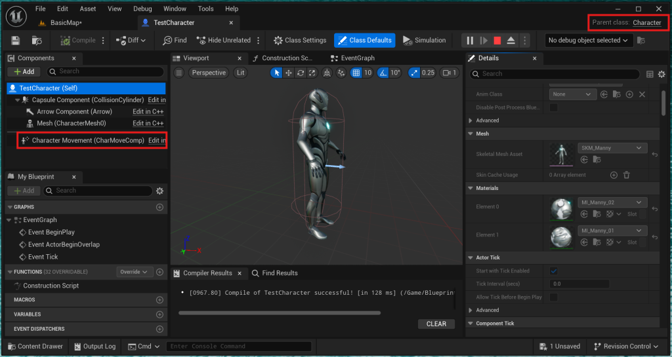Open compile options three-dot menu
This screenshot has width=672, height=357.
coord(103,40)
